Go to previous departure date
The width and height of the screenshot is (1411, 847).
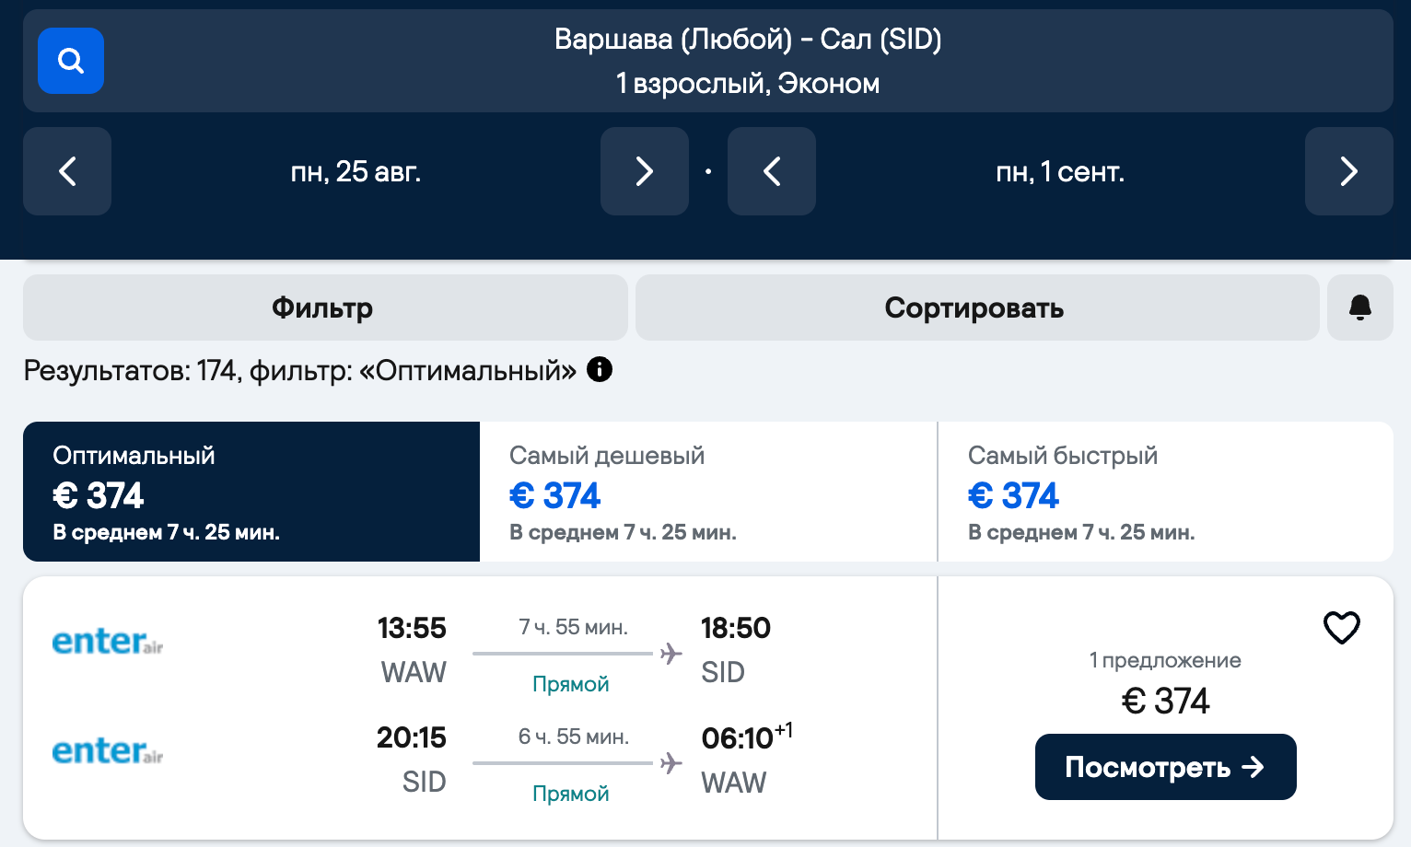(67, 171)
